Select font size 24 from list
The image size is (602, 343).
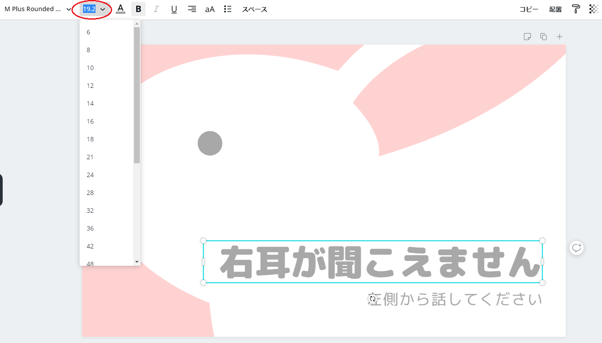90,175
